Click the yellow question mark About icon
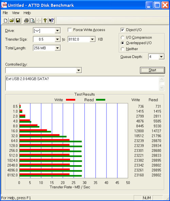This screenshot has width=170, height=201. point(45,20)
